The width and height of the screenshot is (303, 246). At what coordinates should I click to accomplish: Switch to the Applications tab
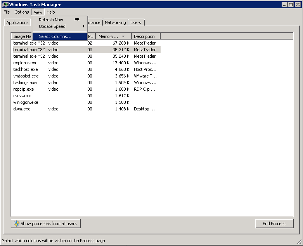click(x=17, y=22)
